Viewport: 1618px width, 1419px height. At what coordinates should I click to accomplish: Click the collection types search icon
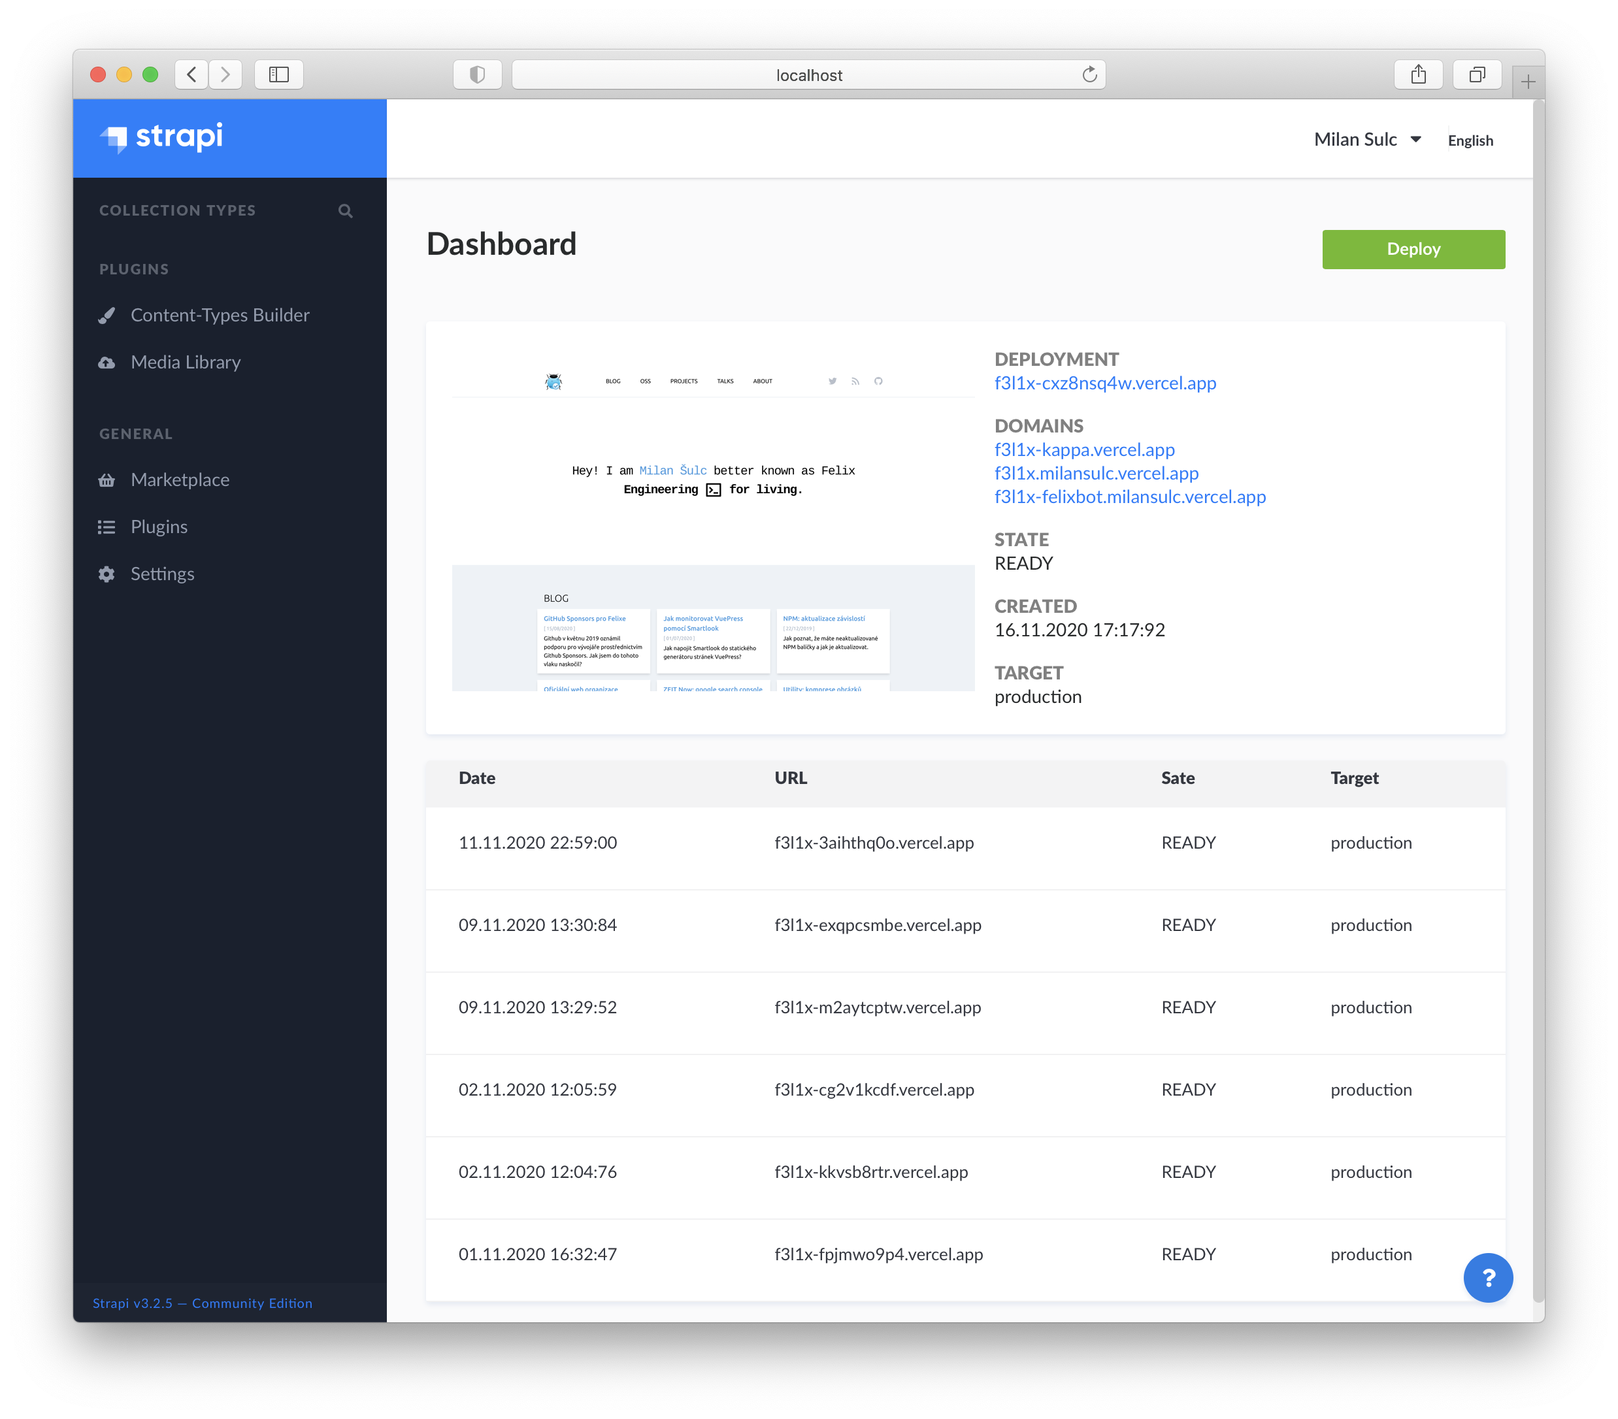pyautogui.click(x=345, y=210)
